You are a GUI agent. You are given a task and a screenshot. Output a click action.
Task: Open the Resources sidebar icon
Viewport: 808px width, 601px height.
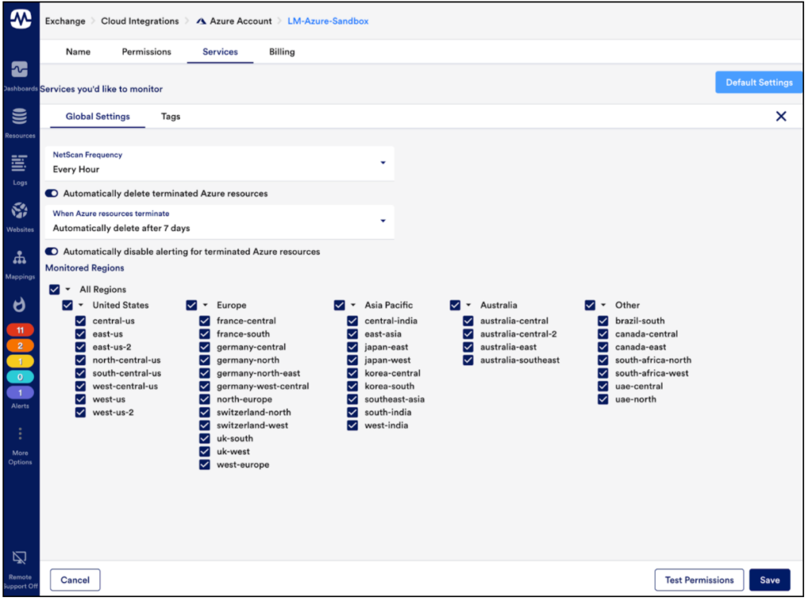[20, 117]
